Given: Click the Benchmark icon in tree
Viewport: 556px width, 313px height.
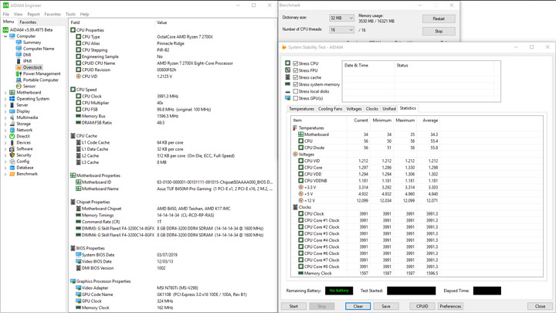Looking at the screenshot, I should point(12,174).
